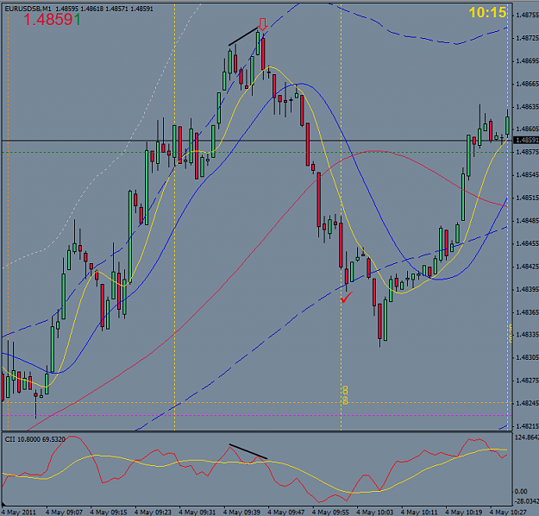Select the magenta dashed horizontal level line
Screen dimensions: 539x516
pyautogui.click(x=257, y=415)
